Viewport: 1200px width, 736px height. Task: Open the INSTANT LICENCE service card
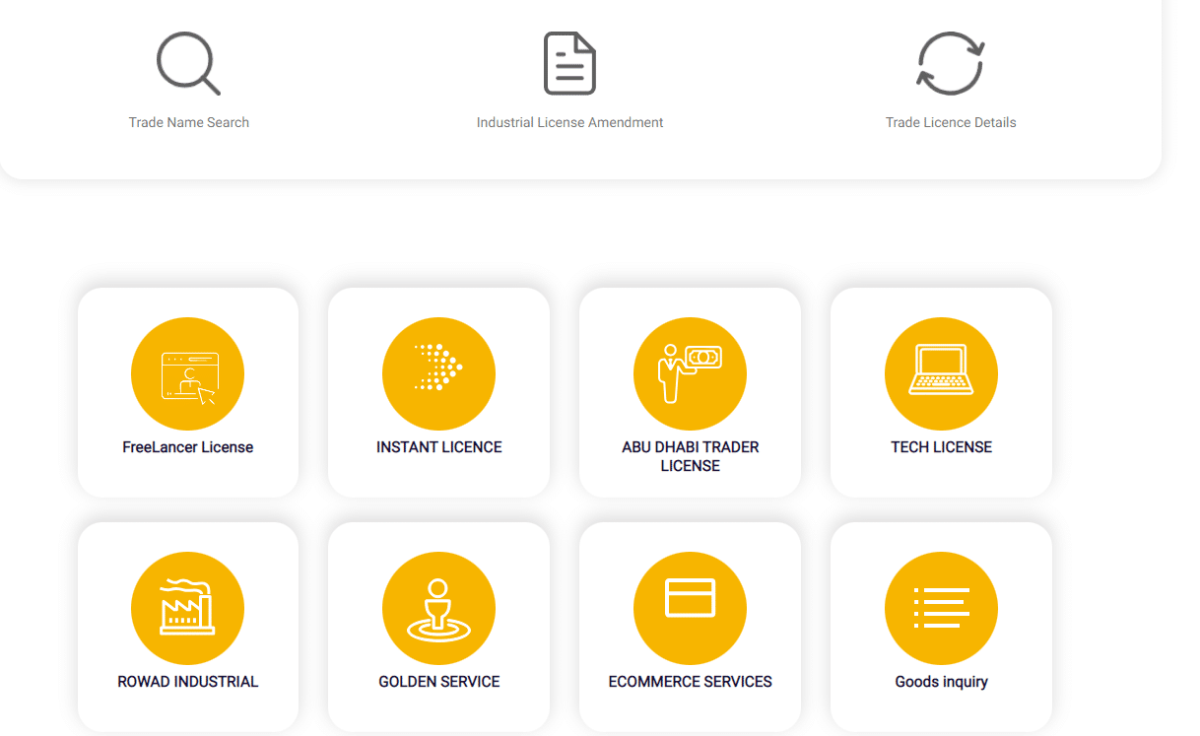tap(438, 392)
